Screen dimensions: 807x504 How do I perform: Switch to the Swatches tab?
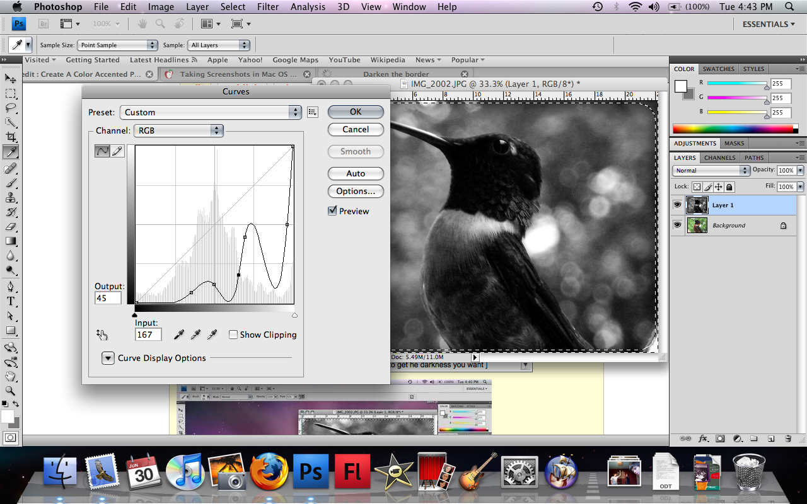coord(719,69)
